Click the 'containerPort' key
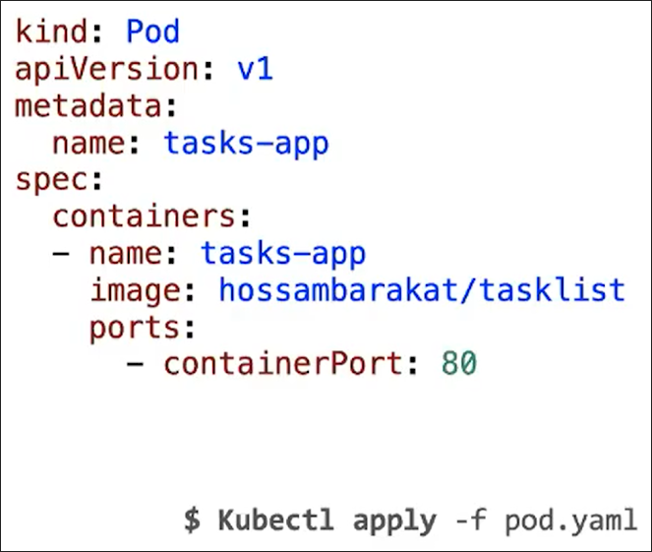The height and width of the screenshot is (552, 652). pyautogui.click(x=282, y=365)
